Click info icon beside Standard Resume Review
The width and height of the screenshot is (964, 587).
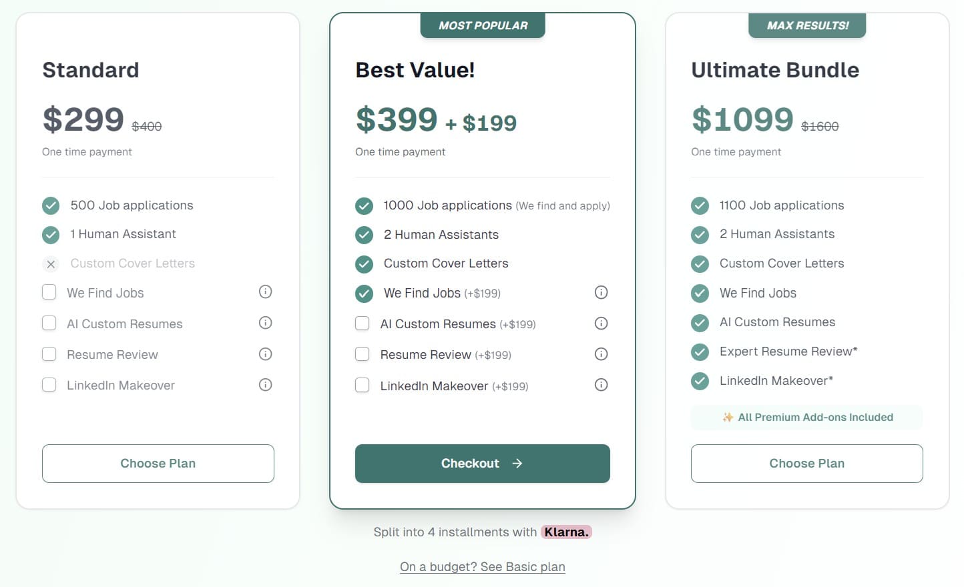[265, 354]
